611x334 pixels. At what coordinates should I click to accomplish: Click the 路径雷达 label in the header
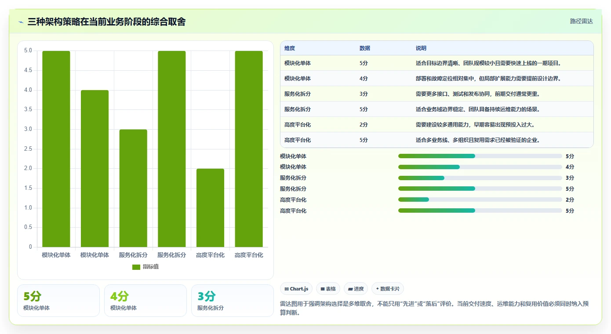[582, 21]
